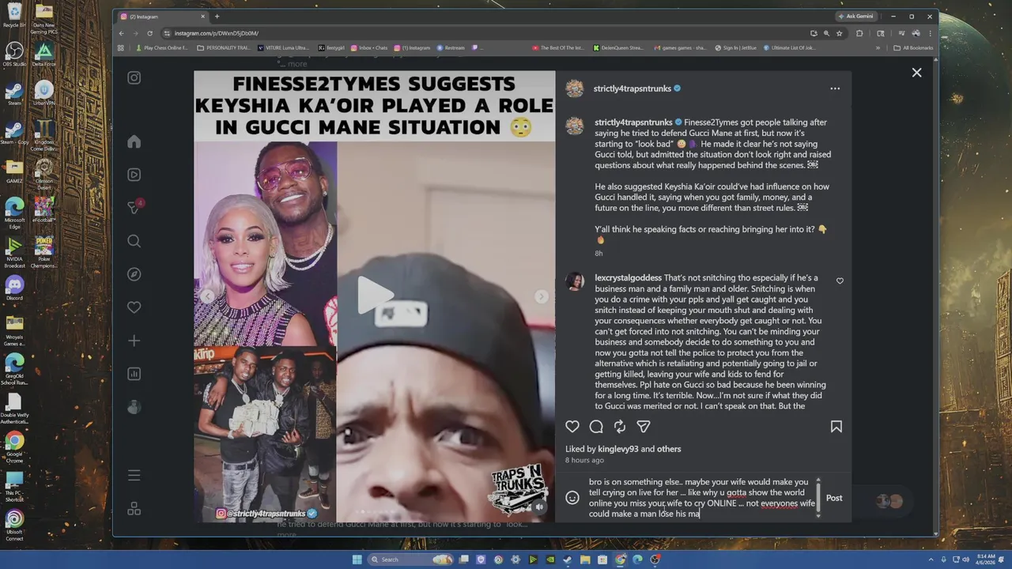View the 'others' who liked the post

[669, 449]
